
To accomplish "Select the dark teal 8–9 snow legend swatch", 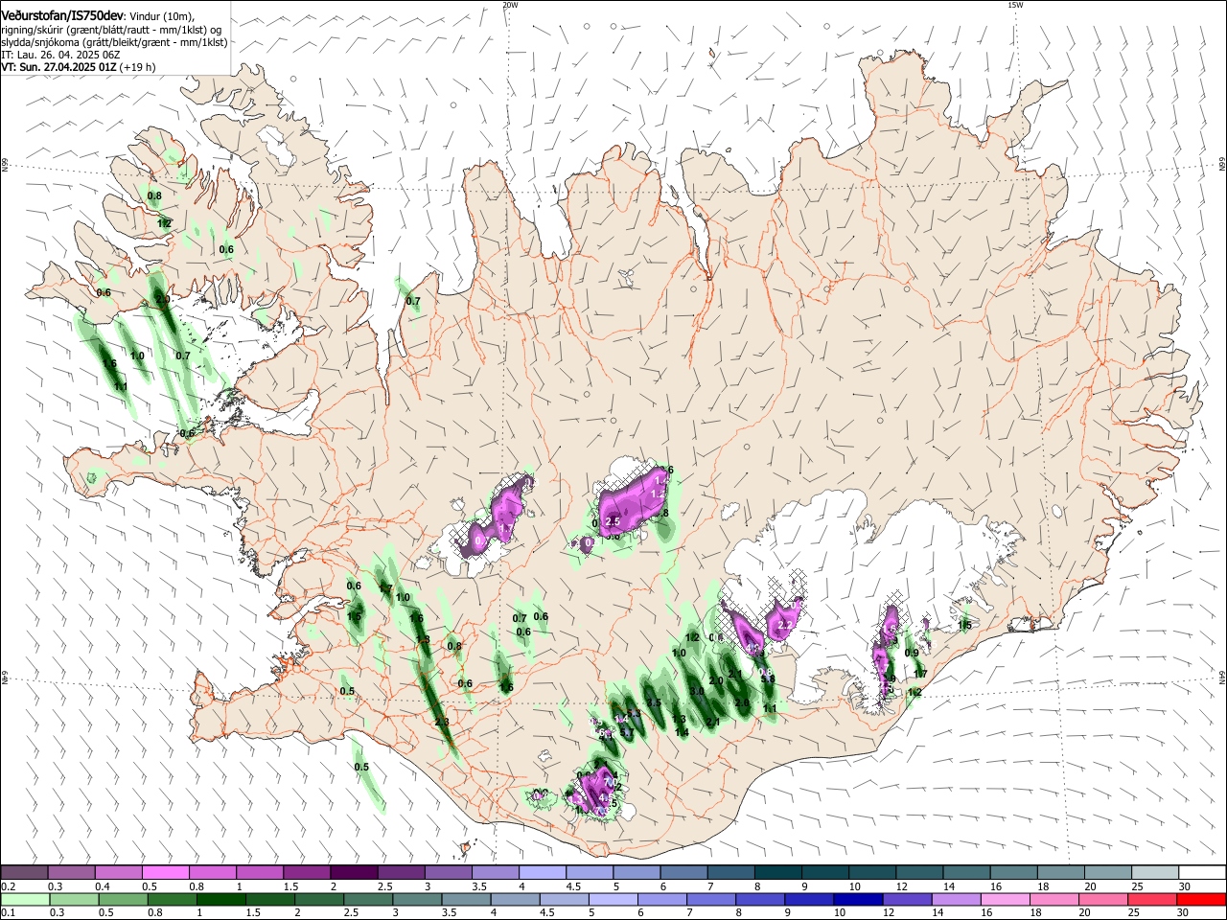I will click(776, 873).
